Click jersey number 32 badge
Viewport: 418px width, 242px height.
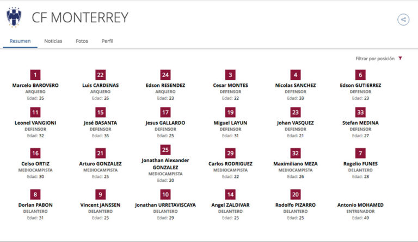click(296, 153)
